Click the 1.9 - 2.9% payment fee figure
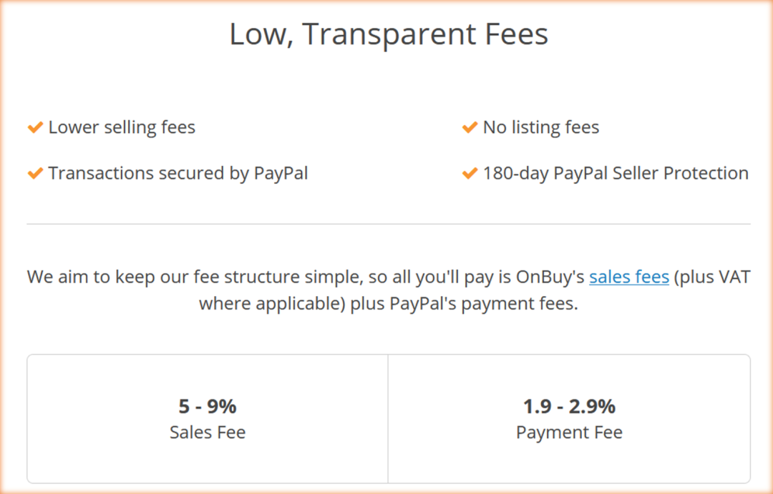Viewport: 773px width, 494px height. coord(569,407)
